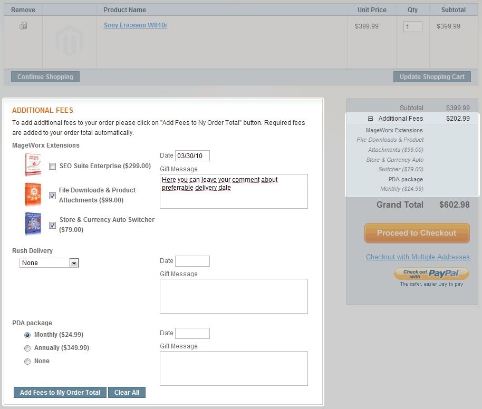Click Add Fees to My Order Total
Image resolution: width=482 pixels, height=409 pixels.
click(x=60, y=393)
